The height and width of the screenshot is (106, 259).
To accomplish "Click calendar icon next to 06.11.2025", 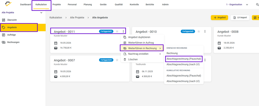I will pyautogui.click(x=138, y=72).
